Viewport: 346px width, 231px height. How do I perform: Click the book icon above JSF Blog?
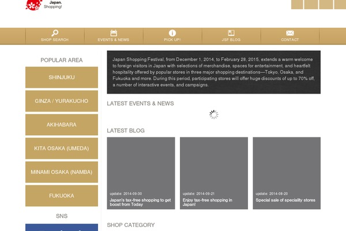(231, 33)
